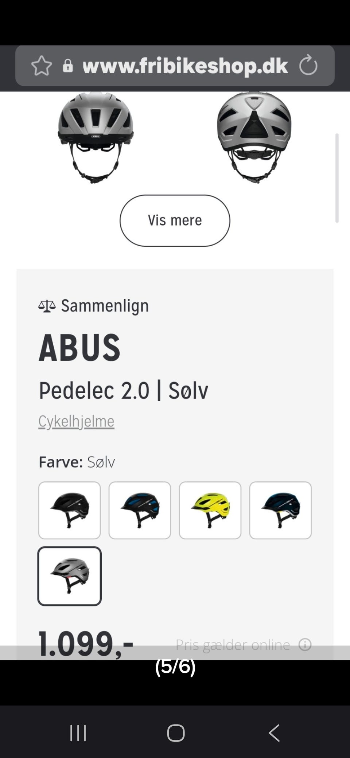Pick the blue helmet color variant
The image size is (350, 758).
(281, 510)
